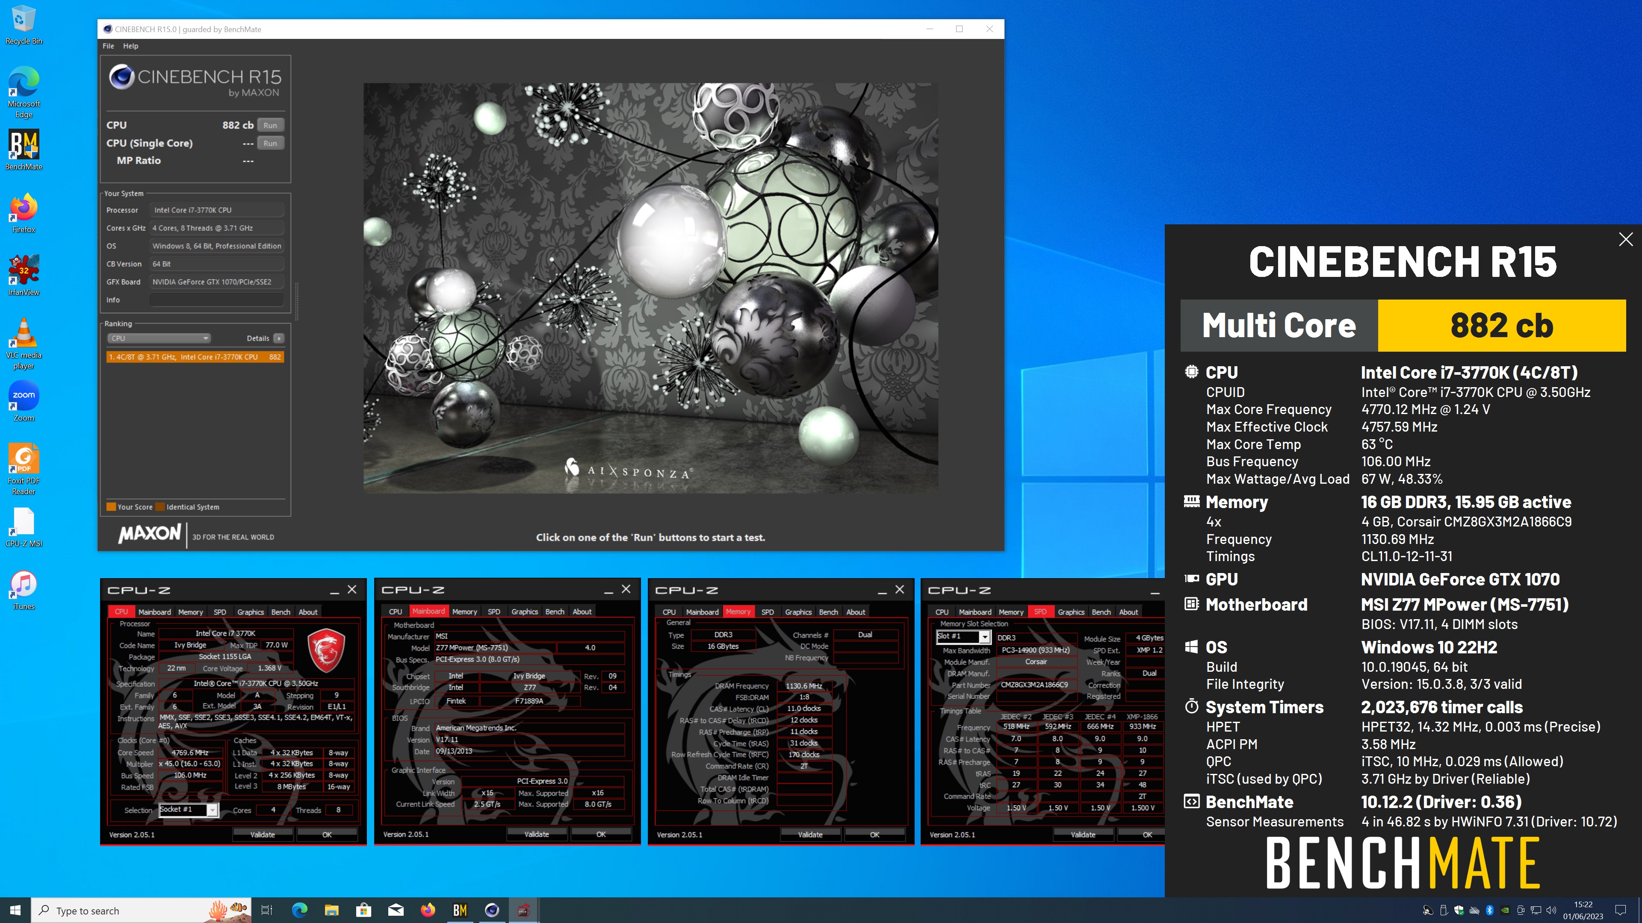Click the 'Windows 10 22H2' OS entry in BenchMate

1429,647
